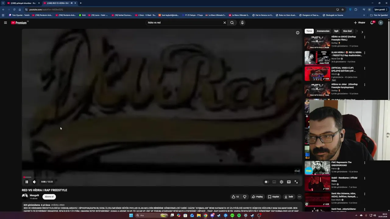390x219 pixels.
Task: Open #HİDRA #RED hashtag link
Action: click(58, 205)
